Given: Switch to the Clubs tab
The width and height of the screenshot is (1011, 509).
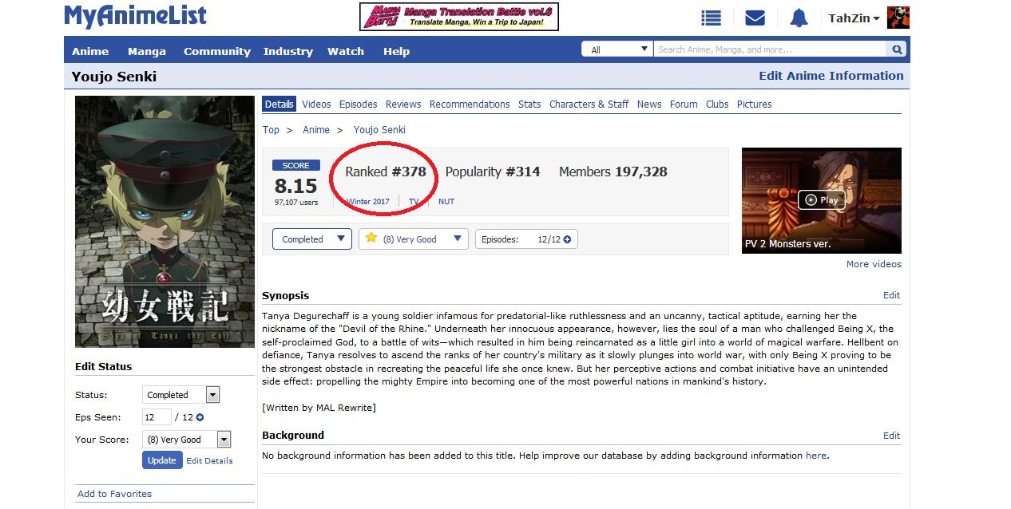Looking at the screenshot, I should click(x=717, y=105).
